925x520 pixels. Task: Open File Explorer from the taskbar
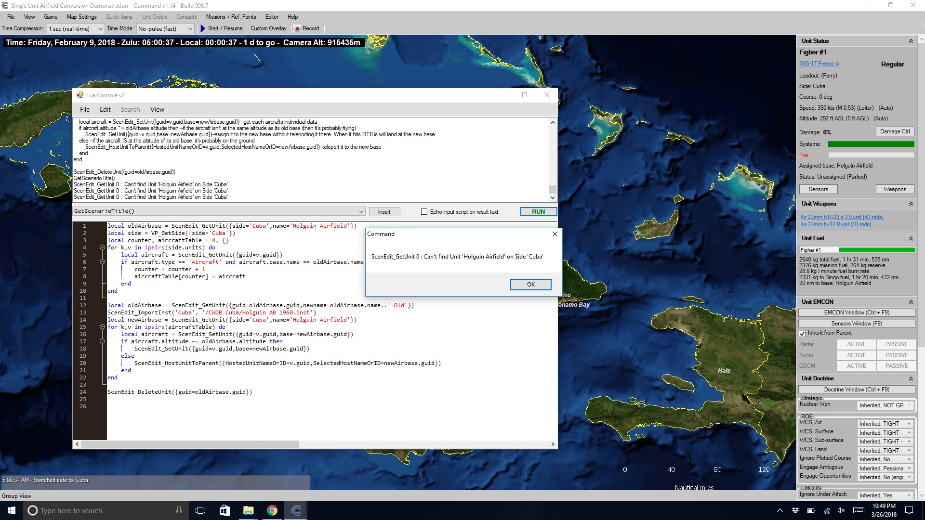tap(248, 510)
